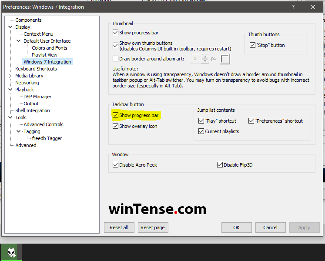The image size is (325, 261).
Task: Toggle "Play" shortcut checkbox
Action: click(x=201, y=121)
